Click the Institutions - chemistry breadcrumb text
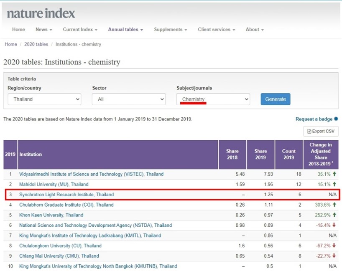Viewport: 342px width, 271px height. click(78, 44)
